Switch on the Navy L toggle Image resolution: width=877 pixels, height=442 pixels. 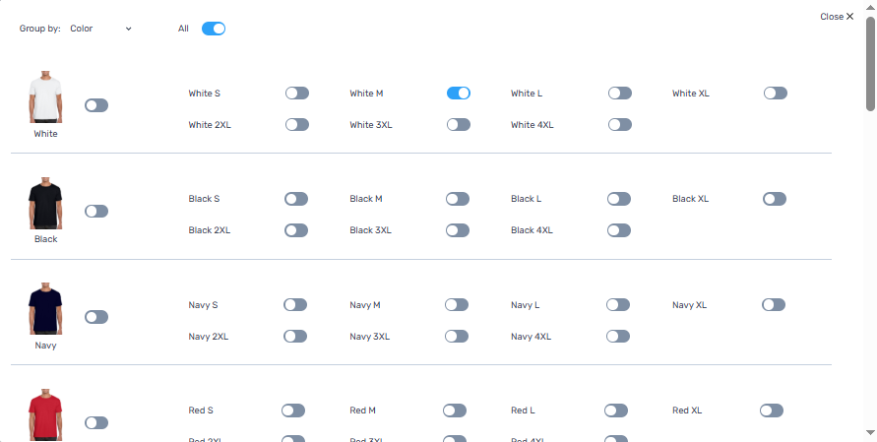617,305
